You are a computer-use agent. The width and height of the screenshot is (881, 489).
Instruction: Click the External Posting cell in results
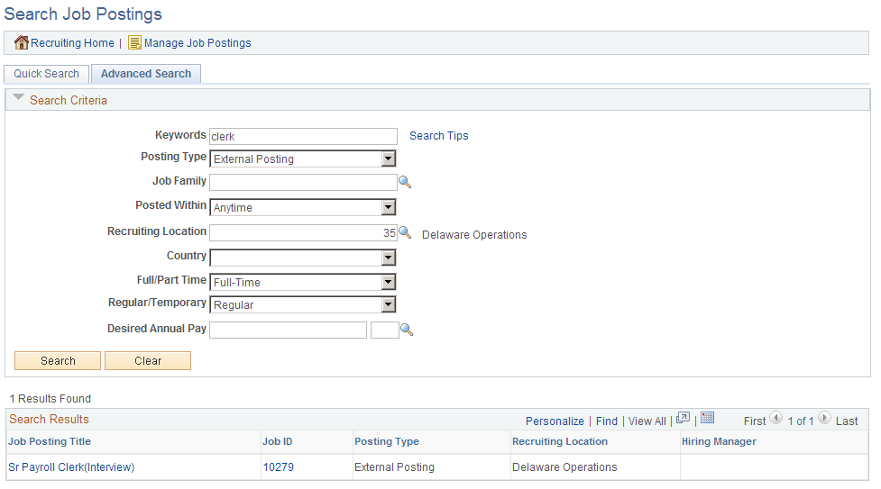(394, 467)
